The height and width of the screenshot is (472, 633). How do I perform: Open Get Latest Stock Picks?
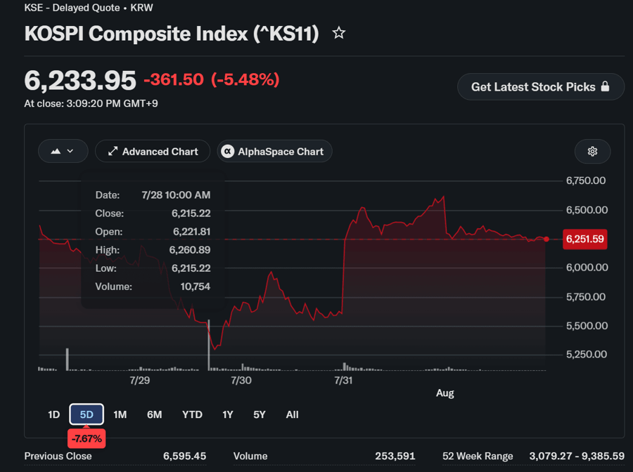coord(541,86)
